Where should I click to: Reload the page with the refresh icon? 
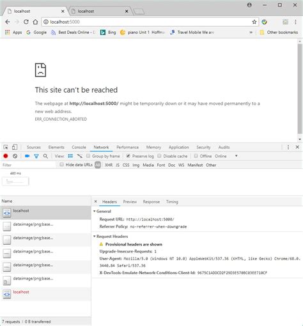coord(26,22)
